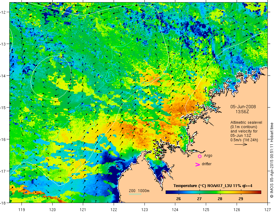The height and width of the screenshot is (212, 274).
Task: Click the 'Temperature (°C) NOAA17_L3U' title
Action: [x=213, y=185]
